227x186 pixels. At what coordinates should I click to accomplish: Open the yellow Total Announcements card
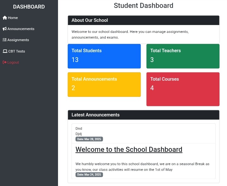(104, 84)
